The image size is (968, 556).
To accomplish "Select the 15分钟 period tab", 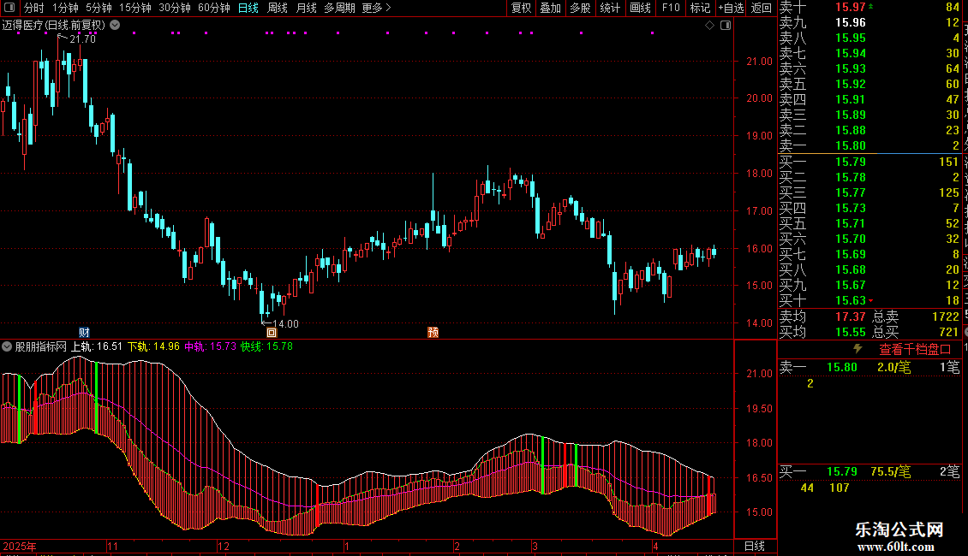I will point(134,8).
